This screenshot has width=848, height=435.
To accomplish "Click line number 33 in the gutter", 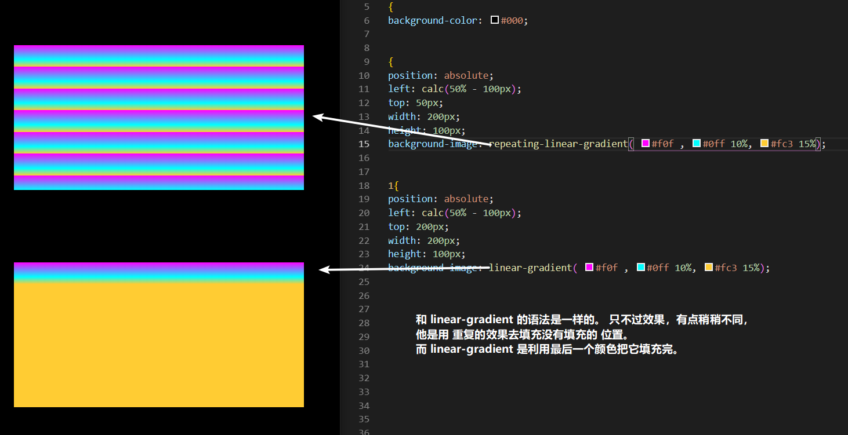I will click(364, 392).
